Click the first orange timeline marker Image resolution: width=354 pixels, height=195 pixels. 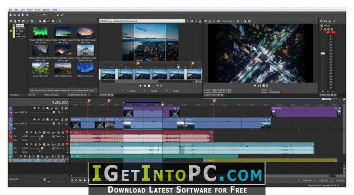pyautogui.click(x=89, y=101)
